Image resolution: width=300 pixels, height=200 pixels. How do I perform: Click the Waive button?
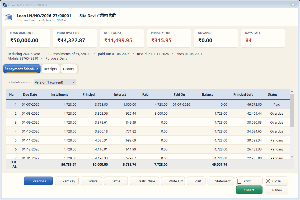tap(91, 181)
